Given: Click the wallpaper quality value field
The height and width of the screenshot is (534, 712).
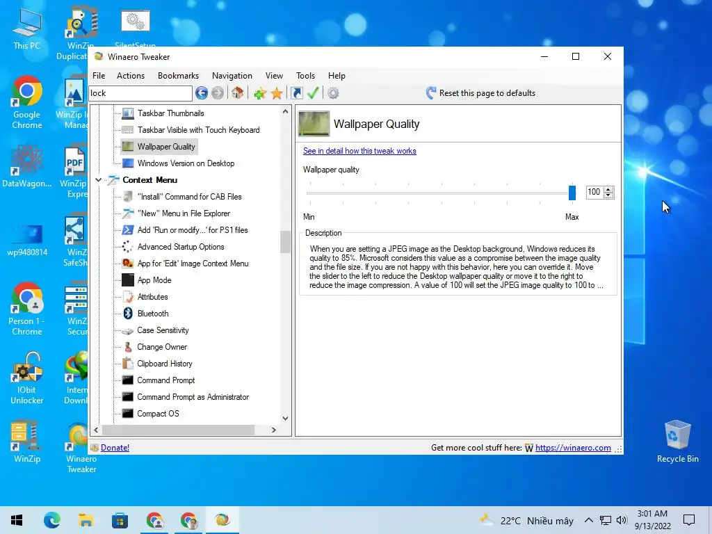Looking at the screenshot, I should [x=594, y=192].
